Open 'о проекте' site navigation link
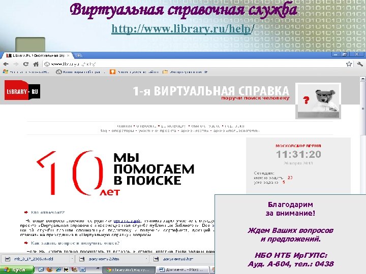Viewport: 366px width, 274px height. [x=146, y=126]
